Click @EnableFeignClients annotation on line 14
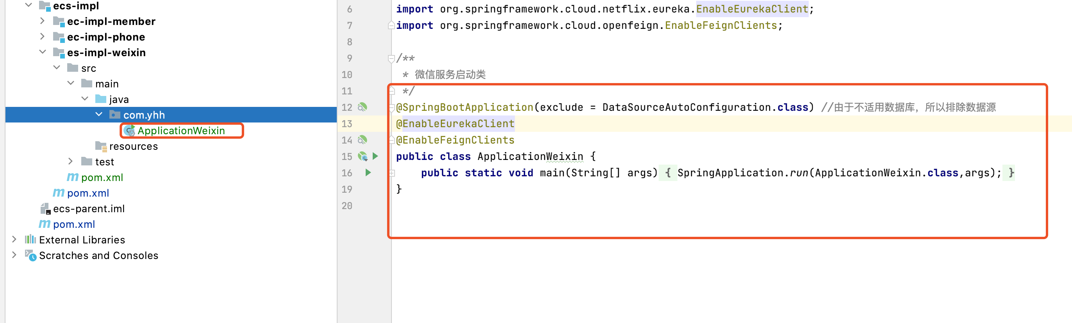 coord(455,140)
